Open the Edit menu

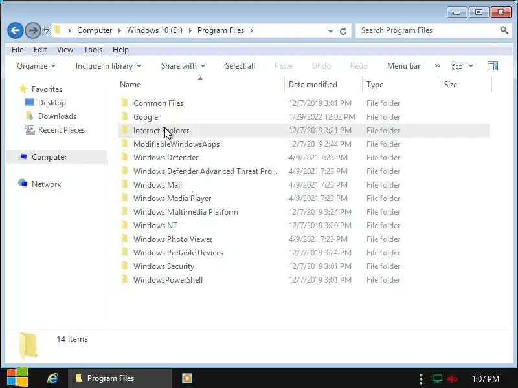click(40, 50)
